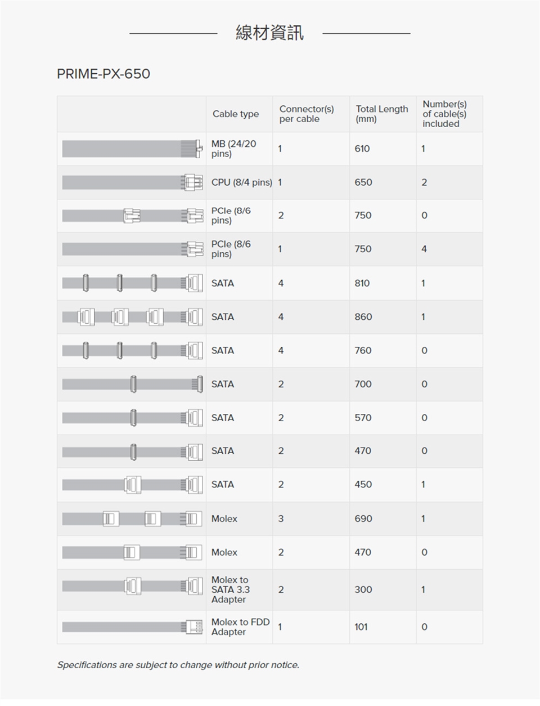Screen dimensions: 540x706
Task: Click the MB 24/20 pins cable illustration
Action: pyautogui.click(x=132, y=149)
